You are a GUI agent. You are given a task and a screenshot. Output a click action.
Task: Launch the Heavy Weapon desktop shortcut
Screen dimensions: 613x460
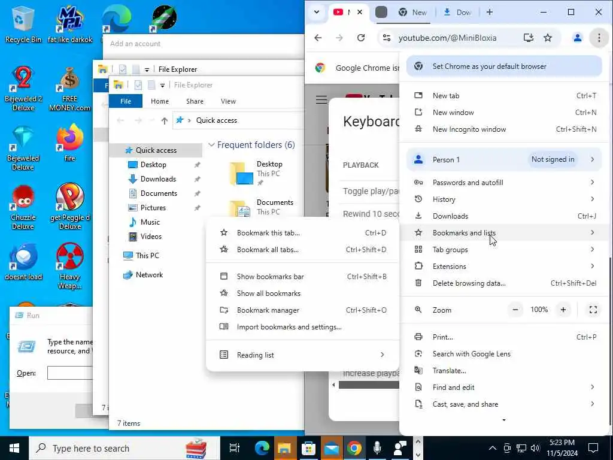coord(69,266)
